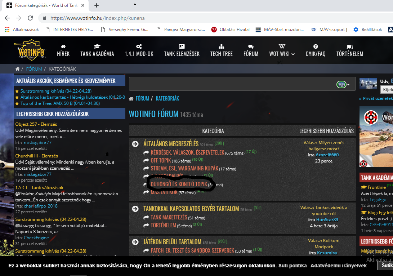Open 1.5 CT - Tank változások comment
The height and width of the screenshot is (276, 393).
39,187
